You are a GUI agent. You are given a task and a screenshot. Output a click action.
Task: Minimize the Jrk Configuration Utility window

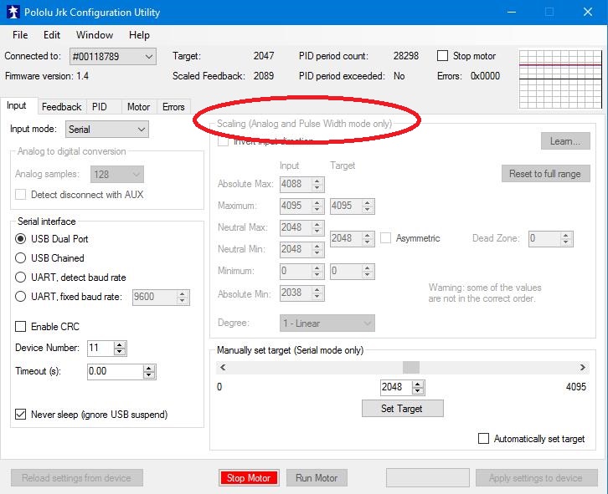click(512, 12)
